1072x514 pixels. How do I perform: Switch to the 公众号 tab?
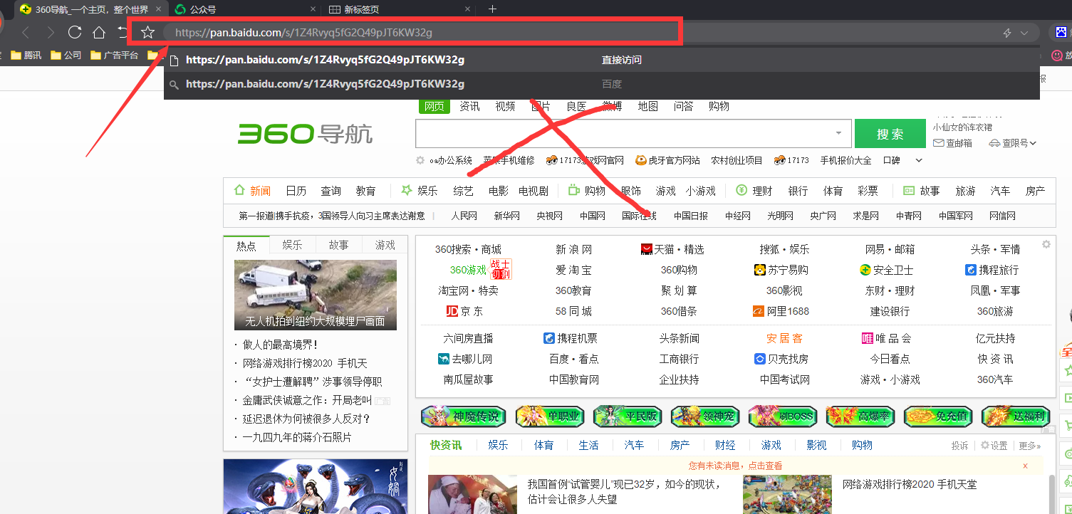[x=244, y=9]
